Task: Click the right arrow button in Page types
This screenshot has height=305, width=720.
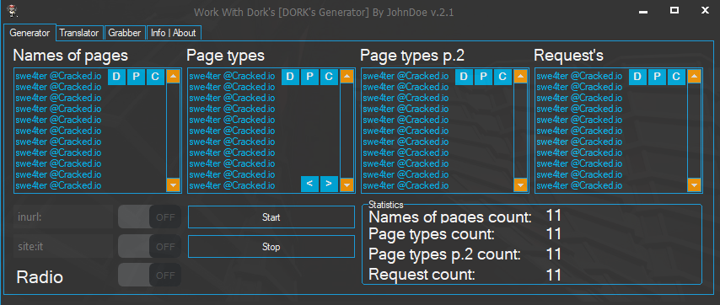Action: coord(329,184)
